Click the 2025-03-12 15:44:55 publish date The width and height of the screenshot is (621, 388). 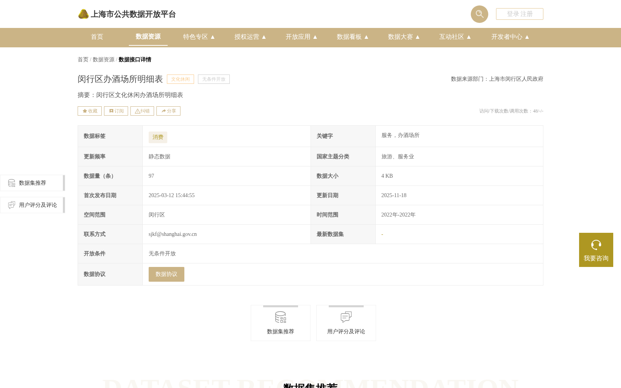tap(172, 196)
